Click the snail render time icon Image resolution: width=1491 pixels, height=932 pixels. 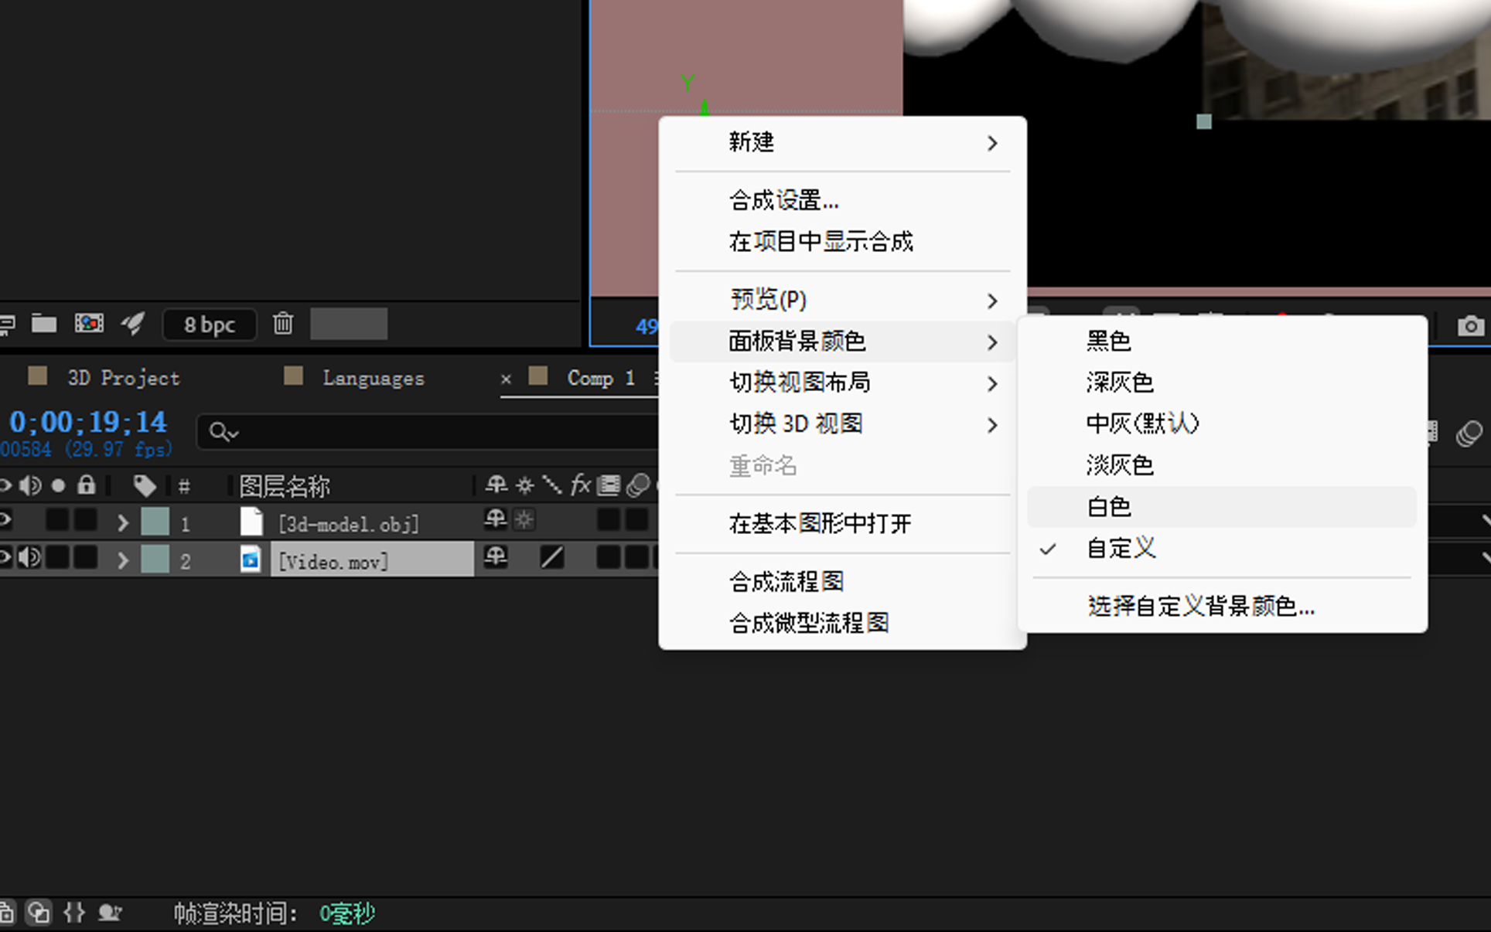[x=109, y=913]
